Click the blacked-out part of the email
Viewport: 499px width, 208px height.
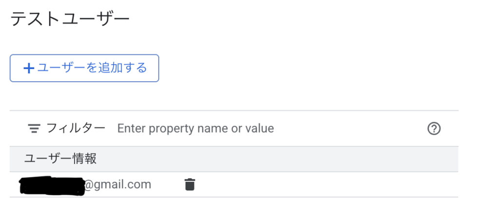51,186
